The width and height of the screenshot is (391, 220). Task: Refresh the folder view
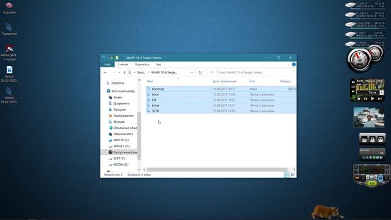pyautogui.click(x=200, y=73)
